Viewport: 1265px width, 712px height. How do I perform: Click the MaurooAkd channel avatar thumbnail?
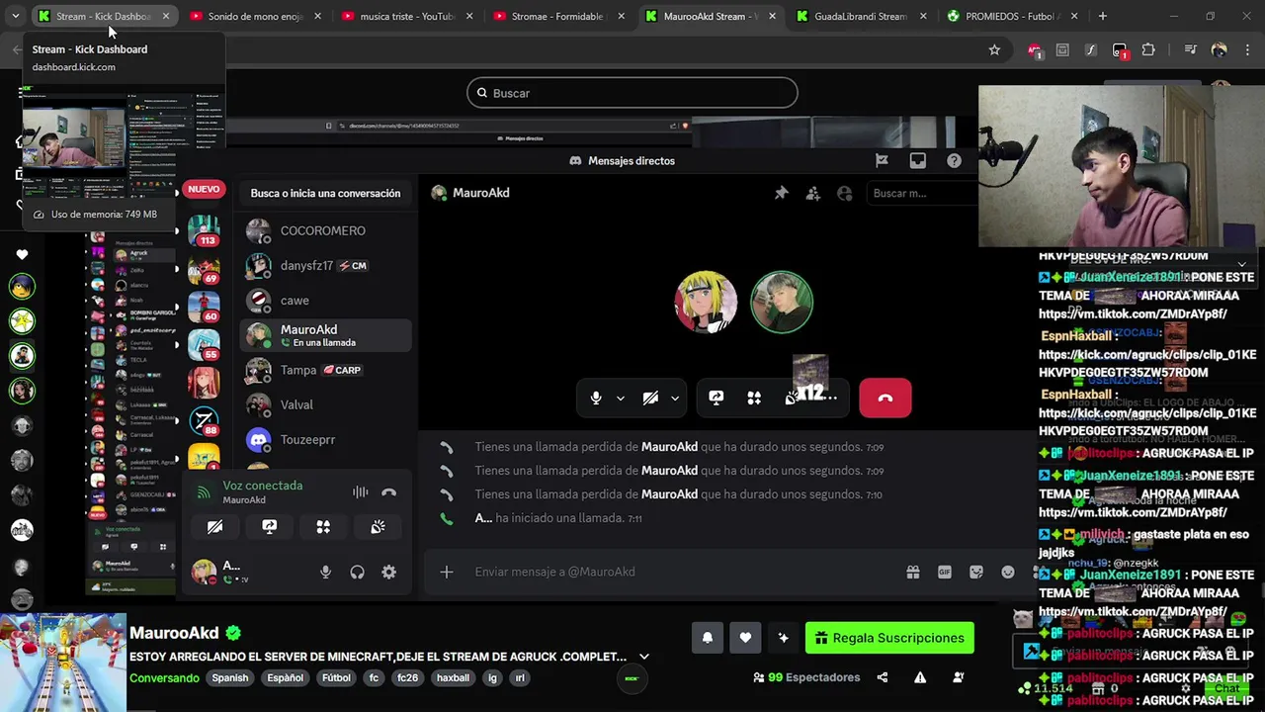pyautogui.click(x=63, y=662)
